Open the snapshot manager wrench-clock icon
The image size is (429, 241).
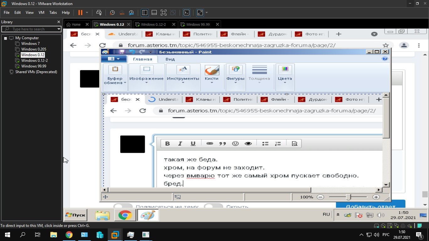click(131, 13)
